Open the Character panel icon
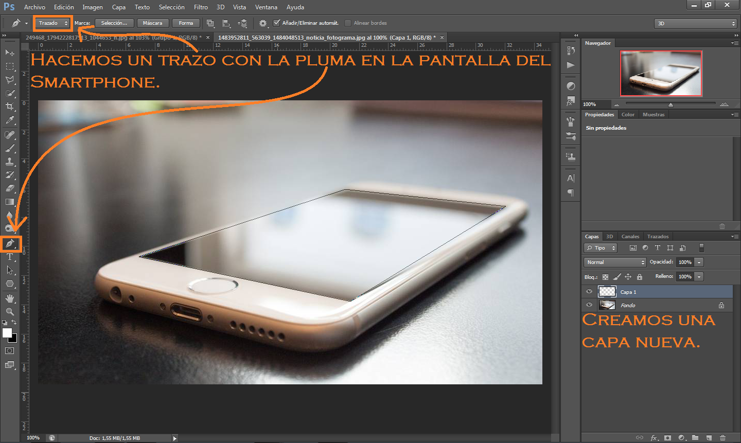 coord(571,179)
